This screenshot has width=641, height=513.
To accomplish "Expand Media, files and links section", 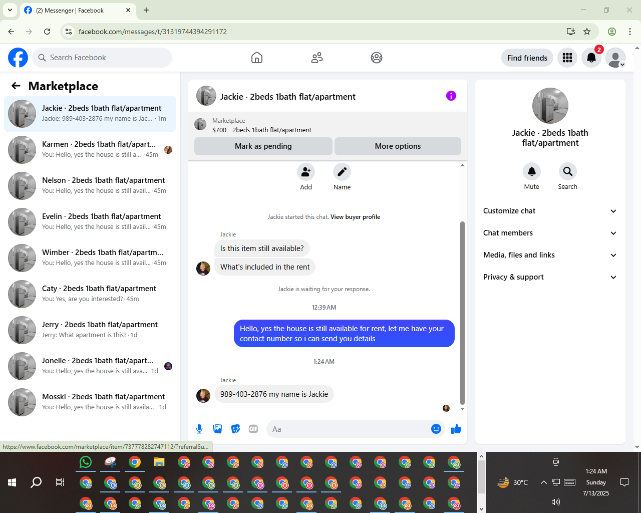I will pyautogui.click(x=550, y=255).
